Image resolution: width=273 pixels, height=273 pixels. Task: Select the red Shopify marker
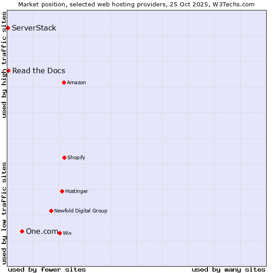pos(64,157)
